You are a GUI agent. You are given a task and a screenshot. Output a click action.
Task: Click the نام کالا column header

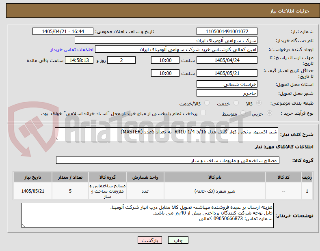pyautogui.click(x=215, y=177)
